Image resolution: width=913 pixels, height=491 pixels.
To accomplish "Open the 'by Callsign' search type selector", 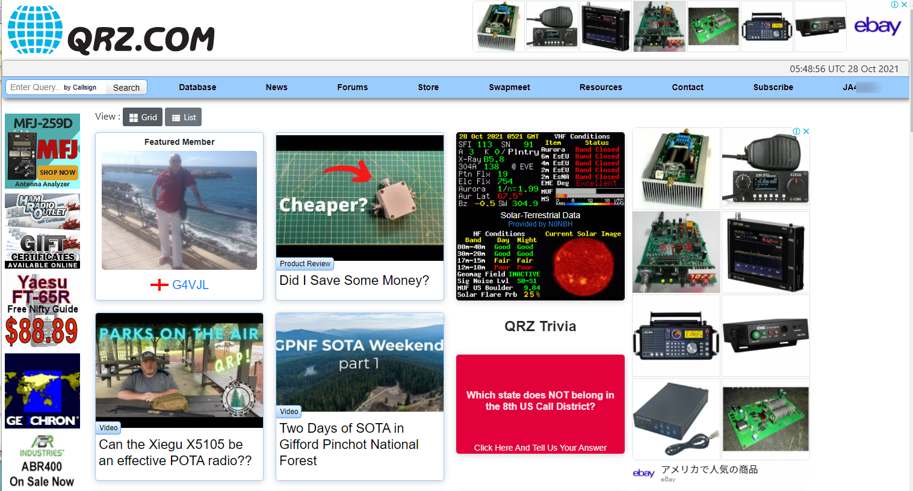I will [80, 88].
